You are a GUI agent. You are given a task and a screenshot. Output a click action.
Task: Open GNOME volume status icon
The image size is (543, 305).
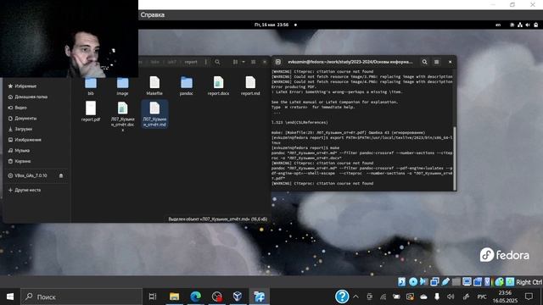tap(528, 25)
